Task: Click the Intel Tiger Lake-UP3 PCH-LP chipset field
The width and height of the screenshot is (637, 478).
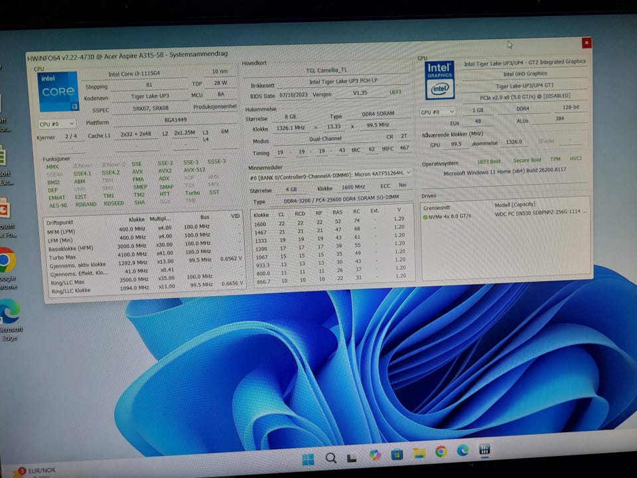Action: point(343,82)
